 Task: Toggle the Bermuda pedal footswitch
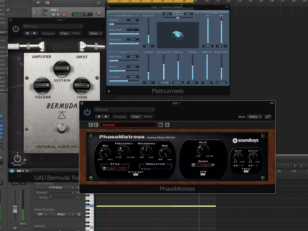pyautogui.click(x=62, y=129)
